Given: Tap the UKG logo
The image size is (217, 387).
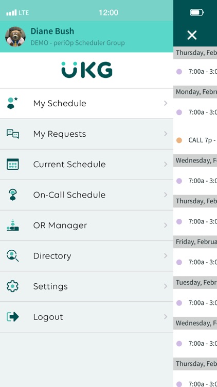Looking at the screenshot, I should click(x=87, y=70).
